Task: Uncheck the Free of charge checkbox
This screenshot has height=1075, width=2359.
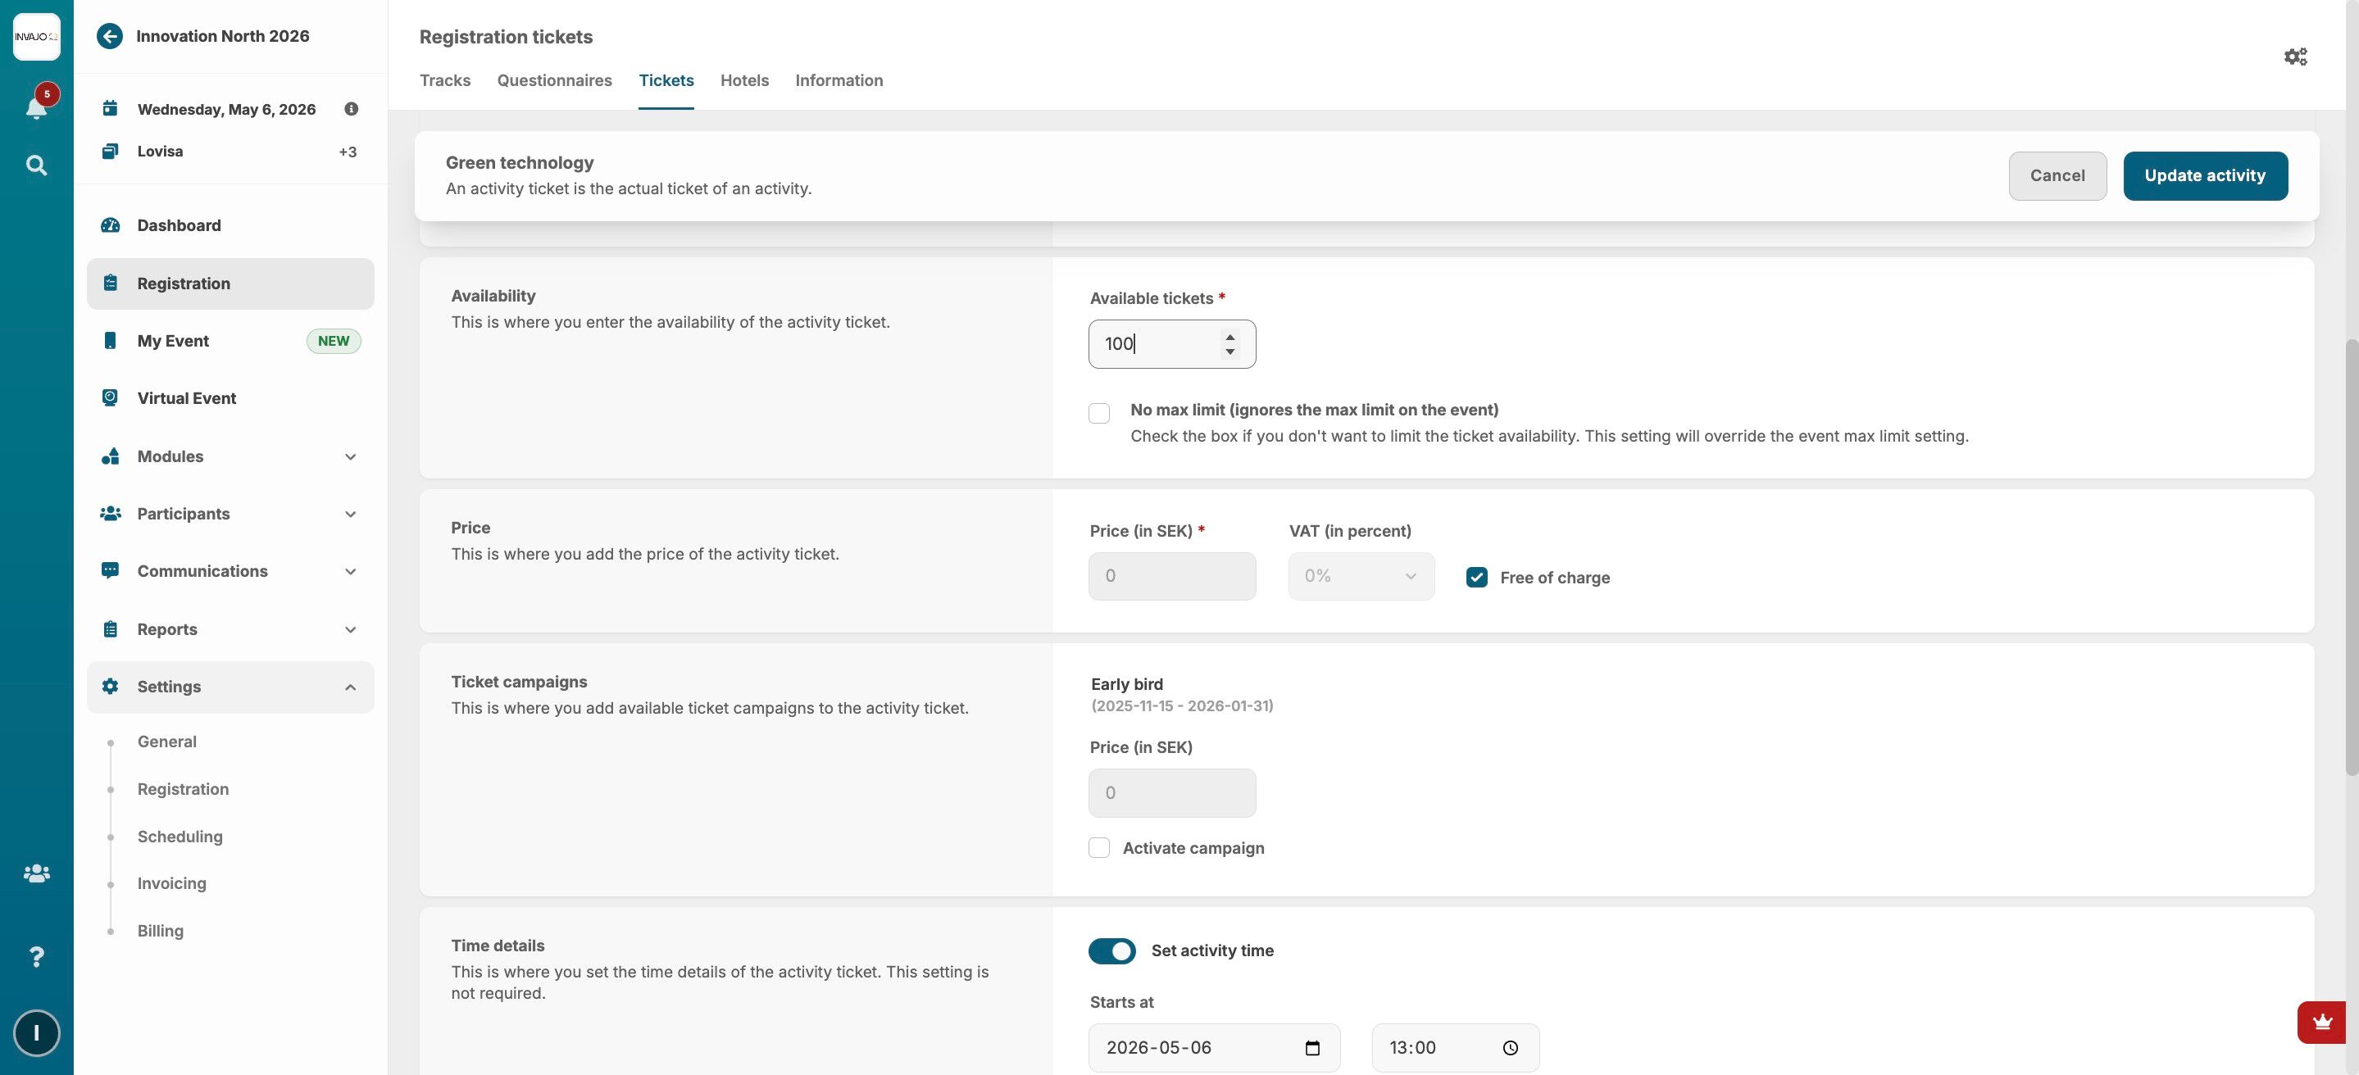Action: [1476, 578]
